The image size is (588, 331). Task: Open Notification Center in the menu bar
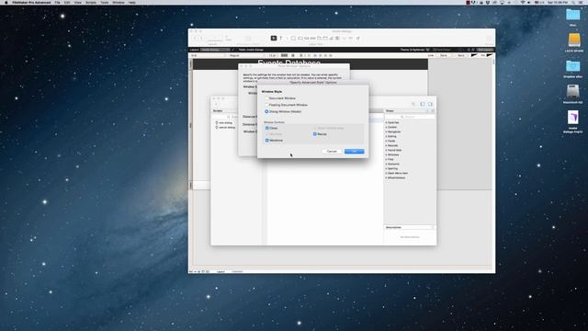click(581, 2)
